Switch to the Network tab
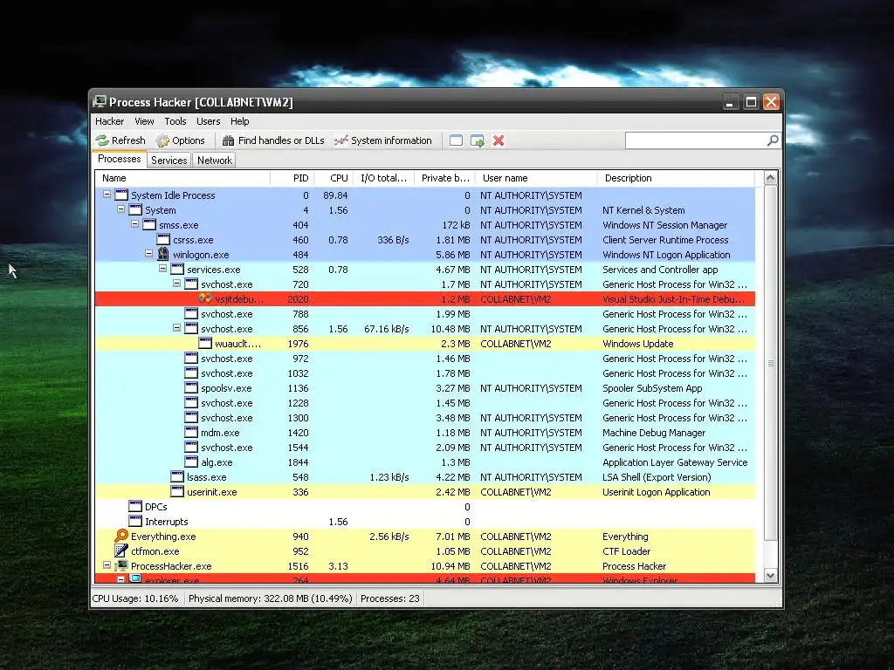This screenshot has width=894, height=670. (x=215, y=161)
